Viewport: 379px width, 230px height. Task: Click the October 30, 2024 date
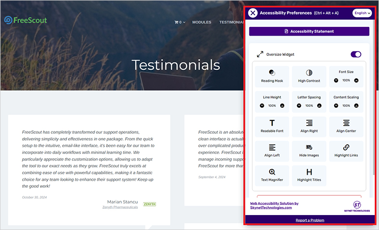34,197
